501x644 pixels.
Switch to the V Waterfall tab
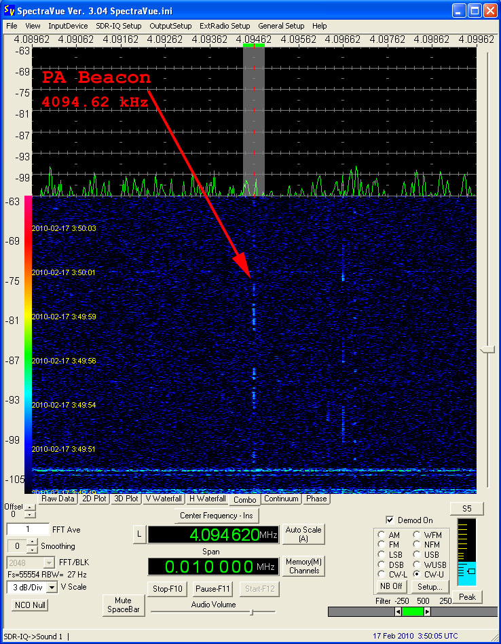164,499
